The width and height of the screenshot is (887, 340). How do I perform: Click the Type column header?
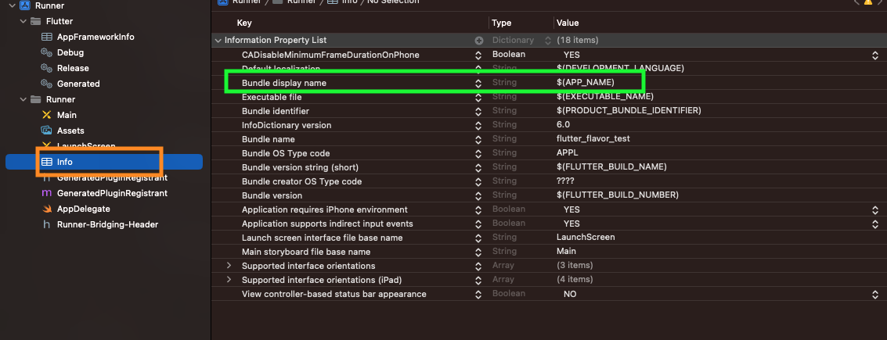point(502,23)
